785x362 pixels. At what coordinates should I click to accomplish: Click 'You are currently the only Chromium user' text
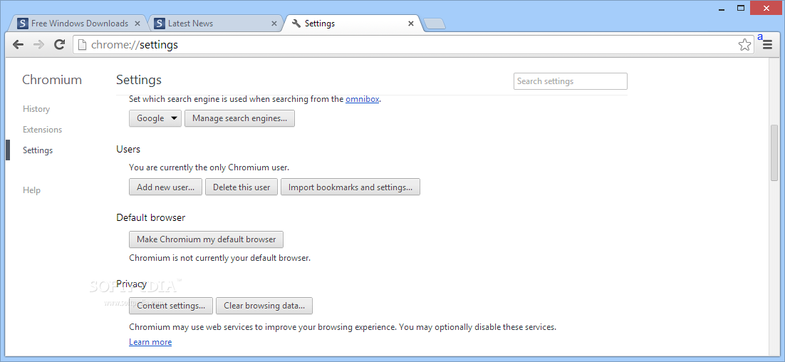coord(209,167)
